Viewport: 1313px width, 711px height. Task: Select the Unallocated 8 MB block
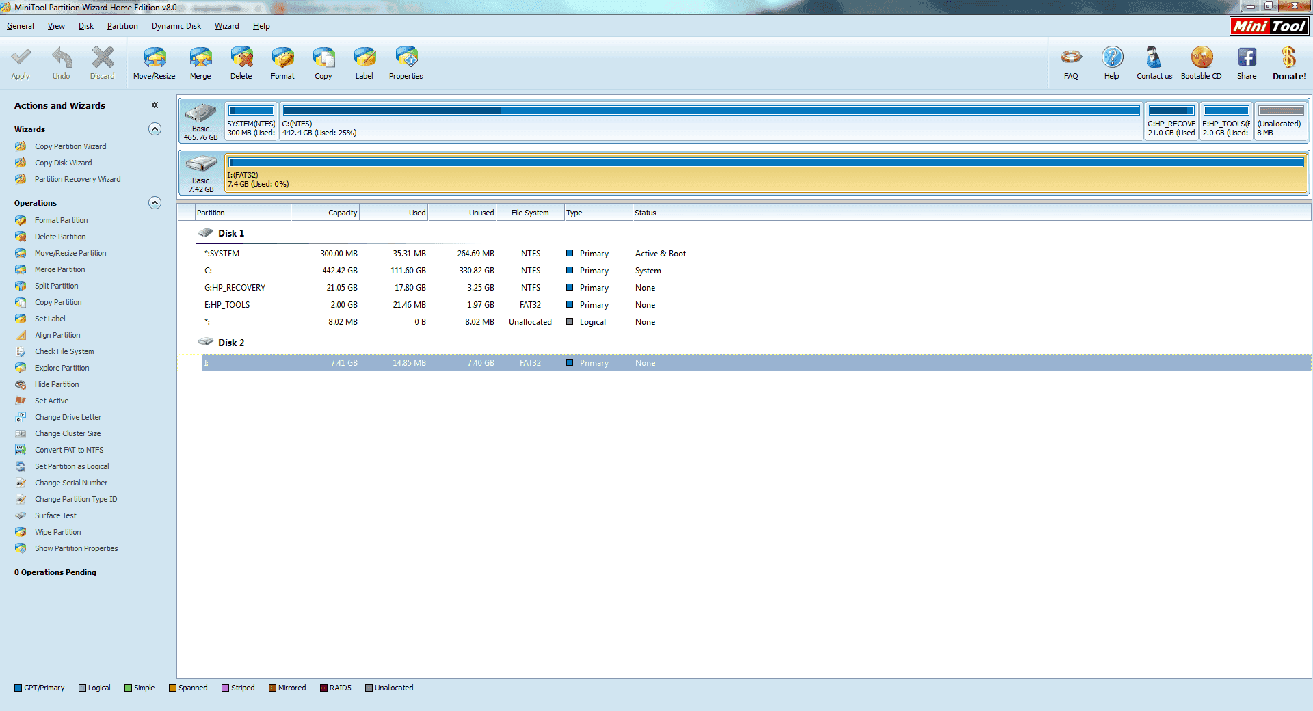[x=1281, y=120]
